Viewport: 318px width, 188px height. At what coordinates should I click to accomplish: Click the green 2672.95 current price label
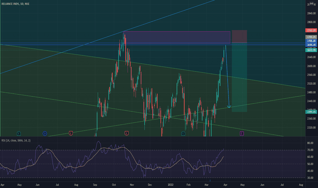click(x=311, y=50)
